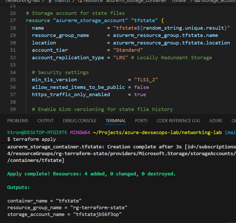
Task: Open the DEBUG CONSOLE tab
Action: click(x=80, y=121)
